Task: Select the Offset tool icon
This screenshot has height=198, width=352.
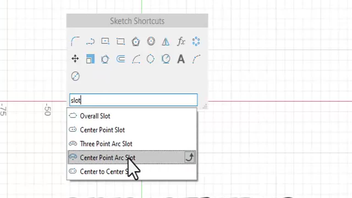Action: coord(120,59)
